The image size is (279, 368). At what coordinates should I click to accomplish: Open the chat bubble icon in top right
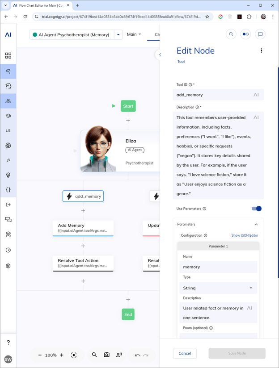coord(260,34)
